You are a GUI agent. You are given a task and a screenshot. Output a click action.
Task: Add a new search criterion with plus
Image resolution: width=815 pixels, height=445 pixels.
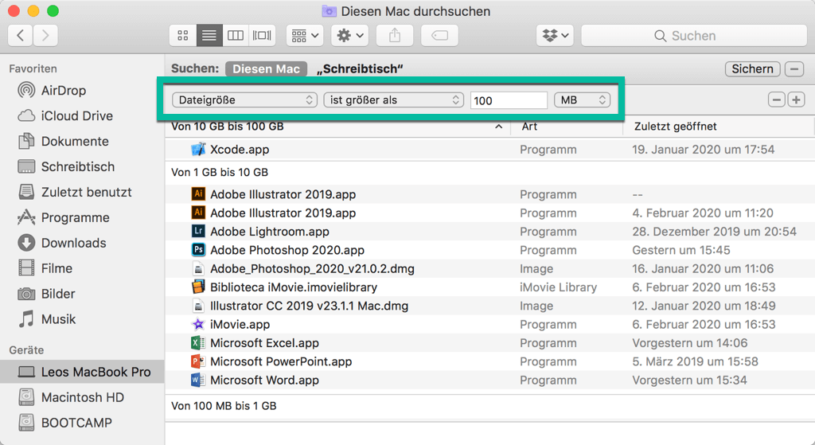pyautogui.click(x=796, y=100)
